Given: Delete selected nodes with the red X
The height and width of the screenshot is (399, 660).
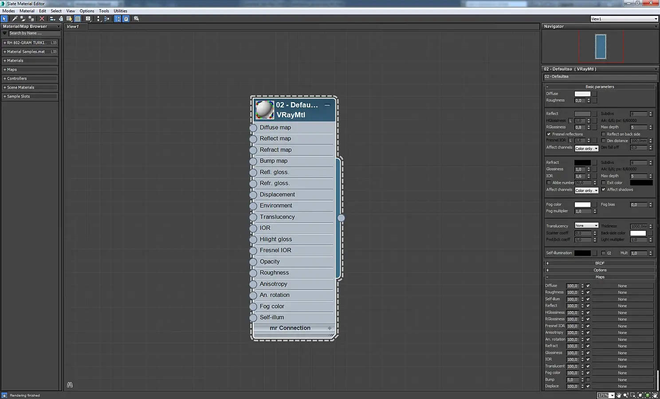Looking at the screenshot, I should click(x=42, y=19).
